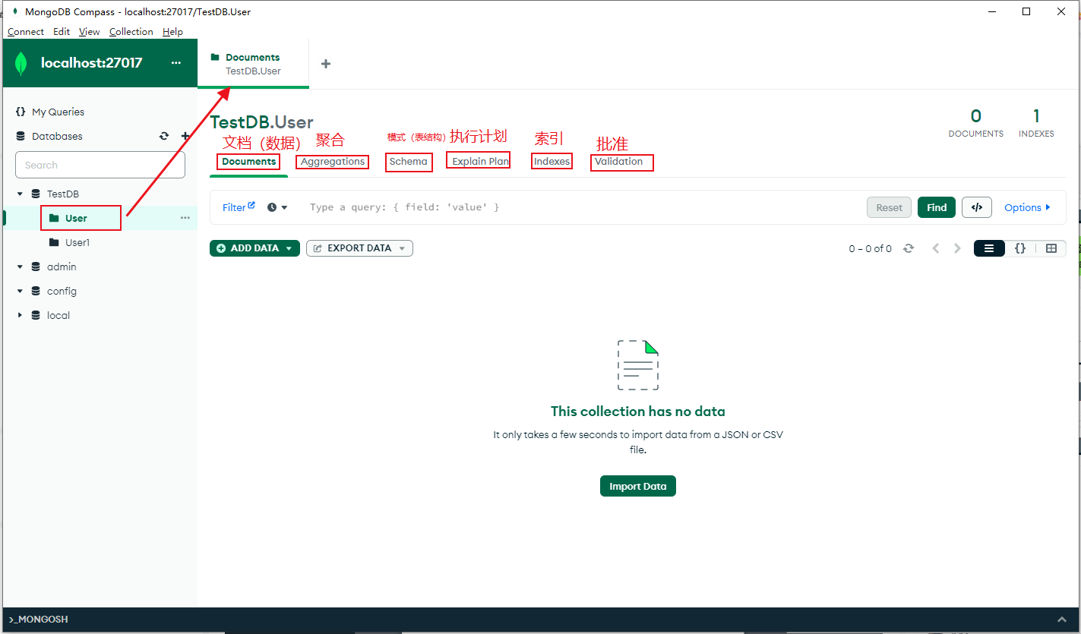Open the View menu
The width and height of the screenshot is (1081, 634).
(90, 31)
